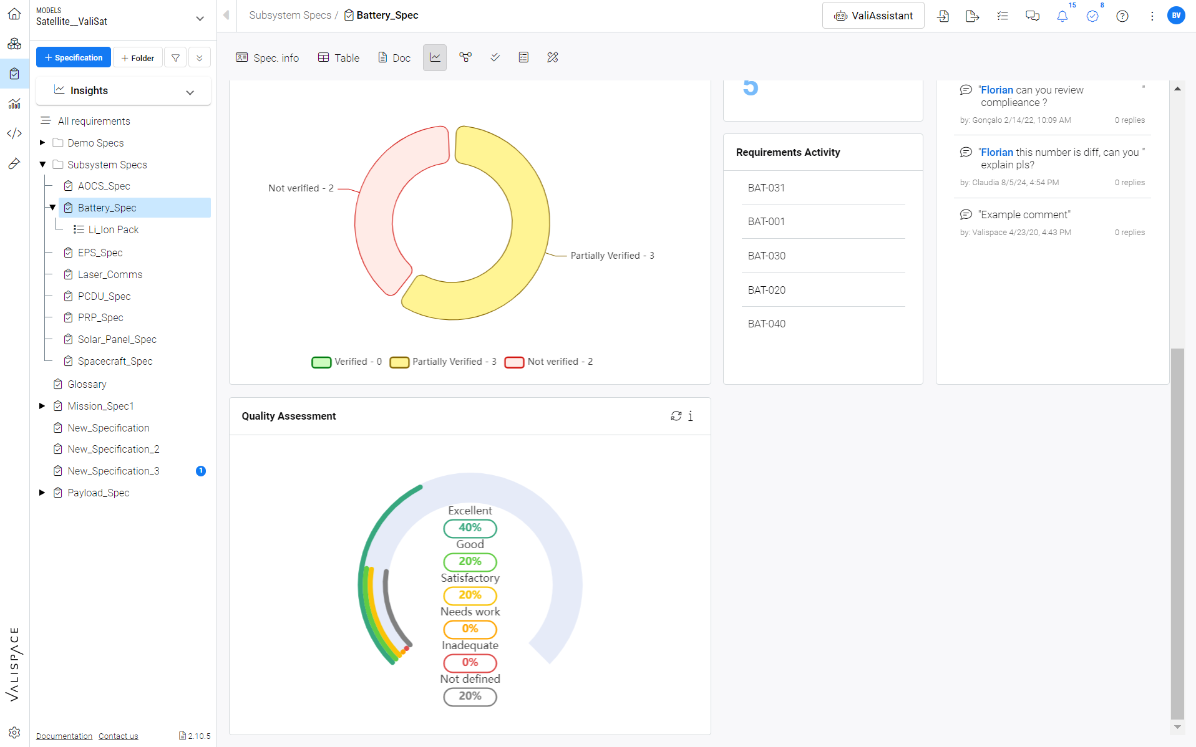Expand the Payload_Spec tree node

[42, 493]
